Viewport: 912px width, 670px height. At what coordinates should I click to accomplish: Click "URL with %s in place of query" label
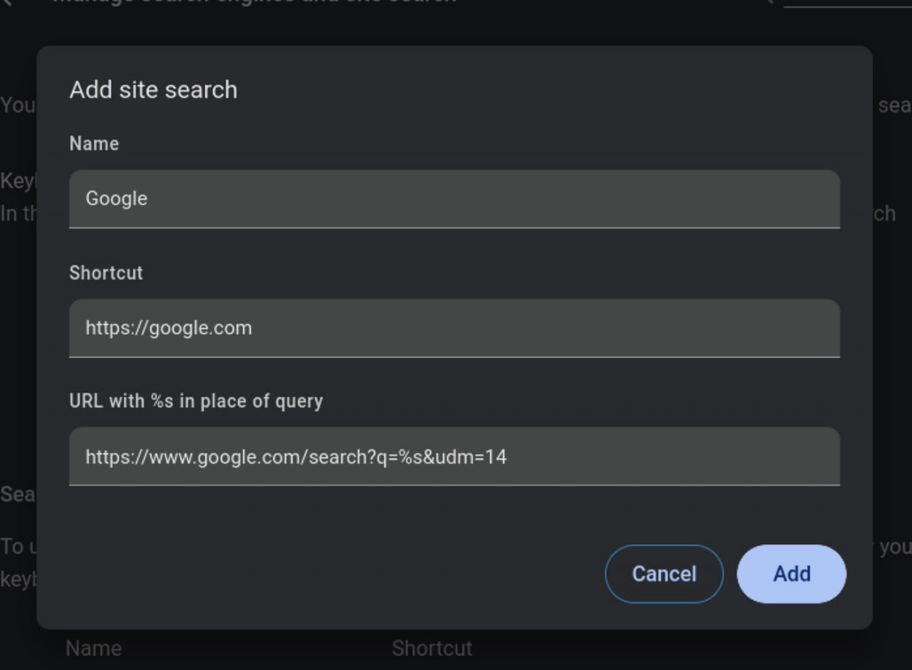click(x=196, y=401)
